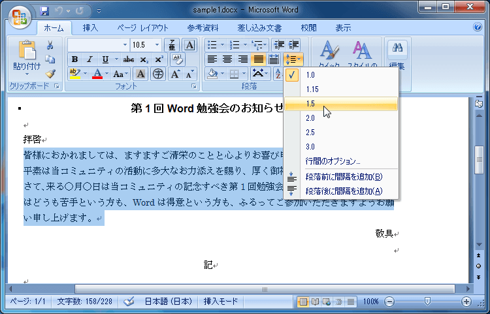Copy selection with the copy icon

pyautogui.click(x=50, y=59)
